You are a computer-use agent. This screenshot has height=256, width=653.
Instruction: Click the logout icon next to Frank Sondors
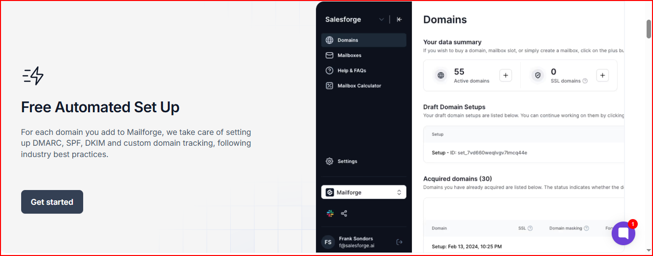click(x=400, y=242)
